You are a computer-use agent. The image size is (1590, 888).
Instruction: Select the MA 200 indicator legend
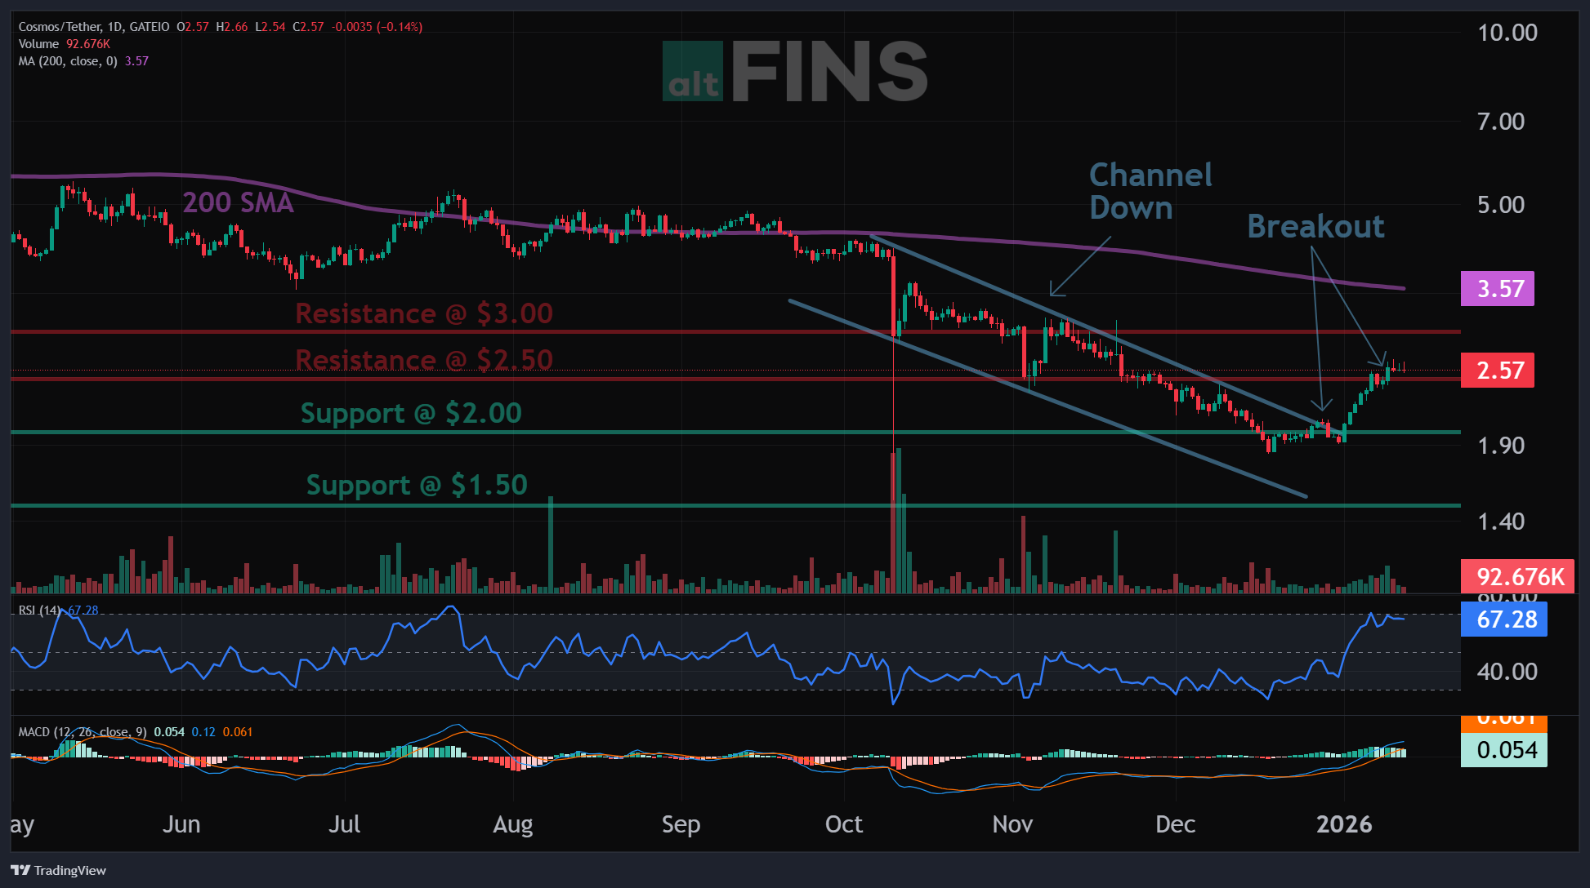tap(68, 61)
